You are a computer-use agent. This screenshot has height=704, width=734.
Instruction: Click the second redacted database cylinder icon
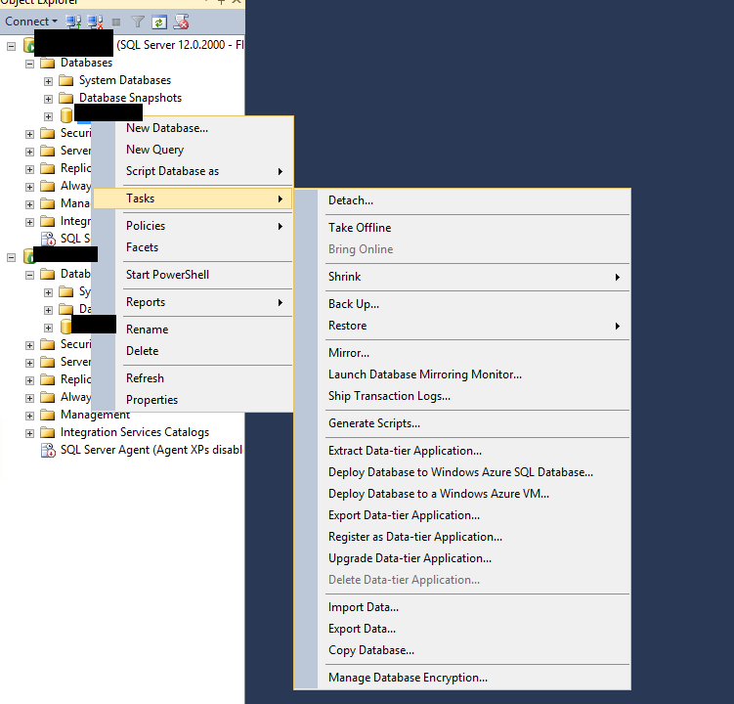pos(66,327)
